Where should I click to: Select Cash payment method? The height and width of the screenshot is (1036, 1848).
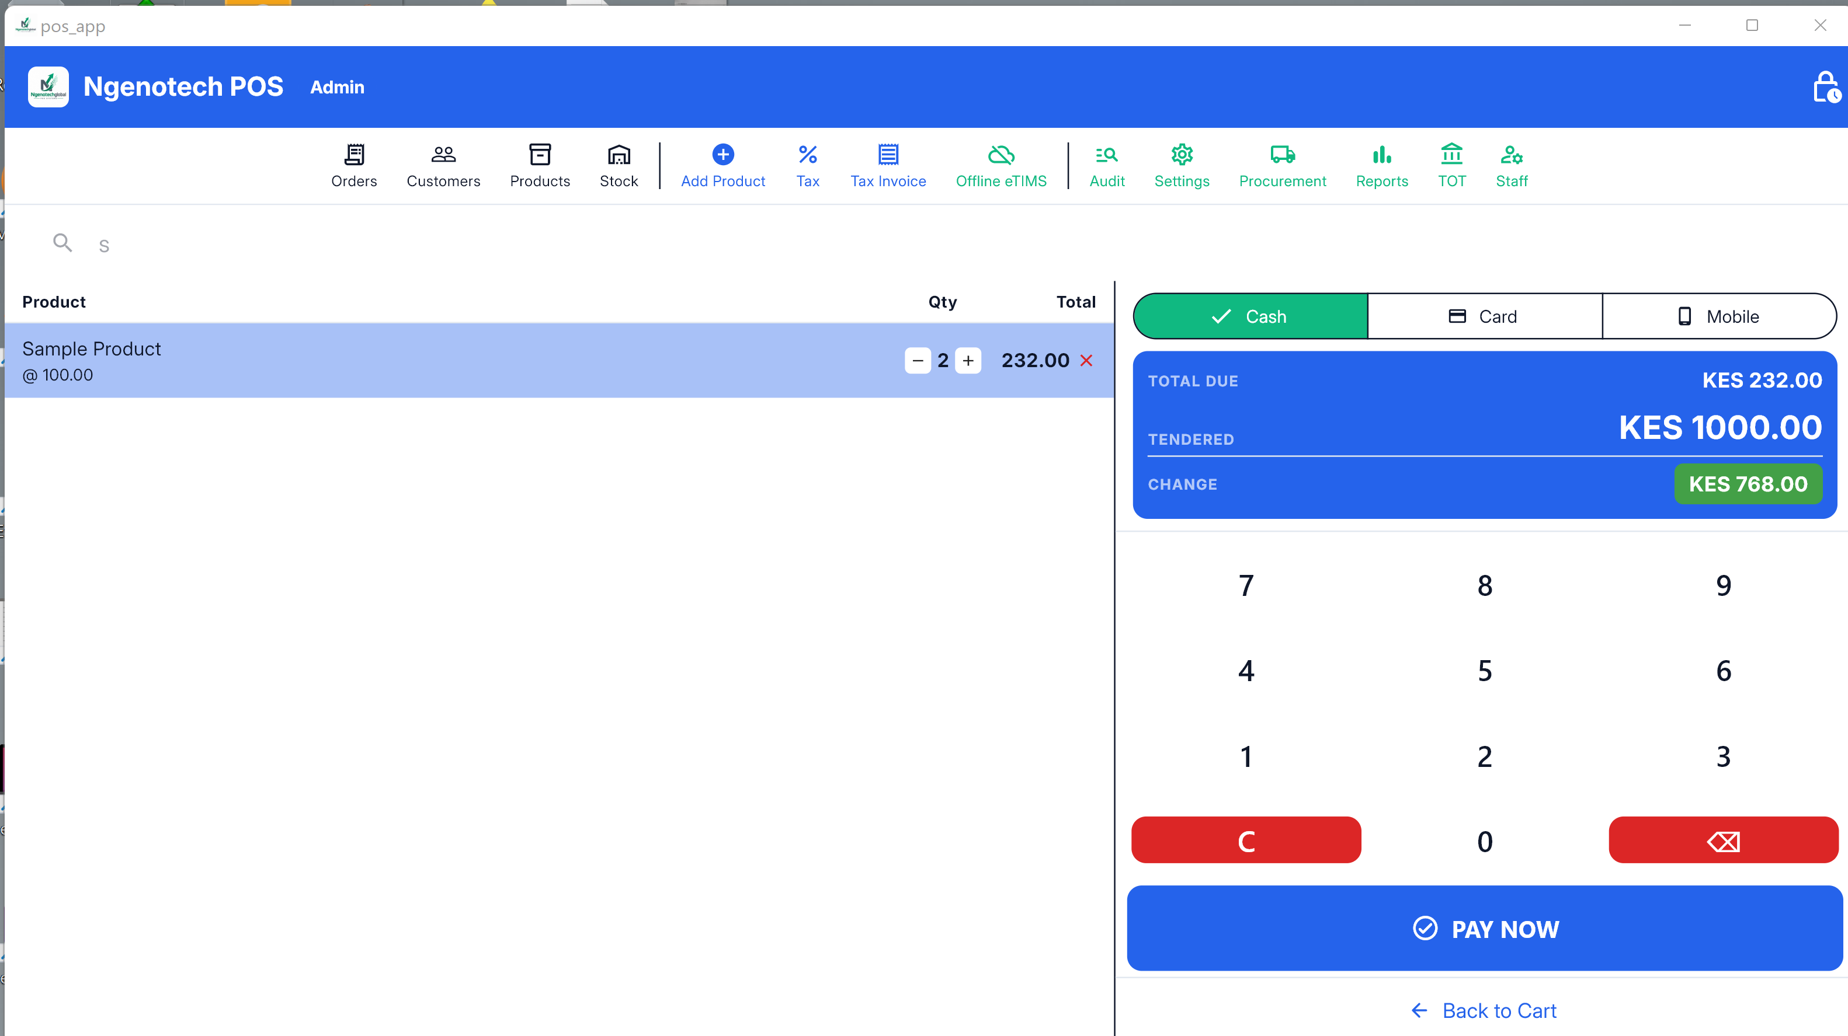tap(1250, 316)
